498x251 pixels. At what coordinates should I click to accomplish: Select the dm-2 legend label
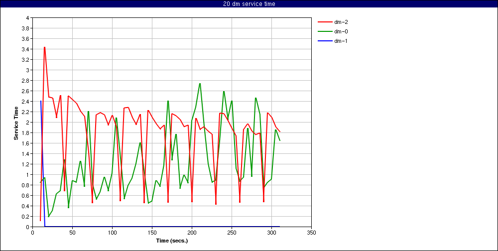341,22
